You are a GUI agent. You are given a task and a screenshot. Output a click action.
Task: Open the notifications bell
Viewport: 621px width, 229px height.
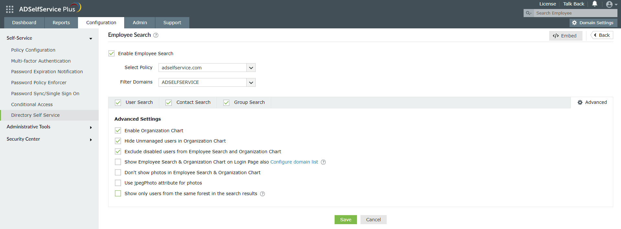coord(594,4)
